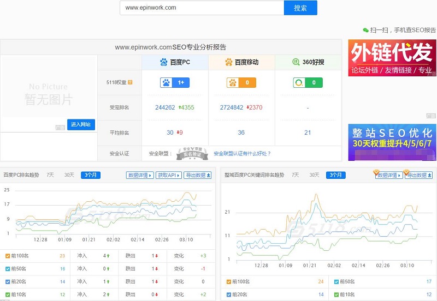Click 导出数据 button in 整域 keyword trend panel
The width and height of the screenshot is (437, 301).
click(418, 175)
